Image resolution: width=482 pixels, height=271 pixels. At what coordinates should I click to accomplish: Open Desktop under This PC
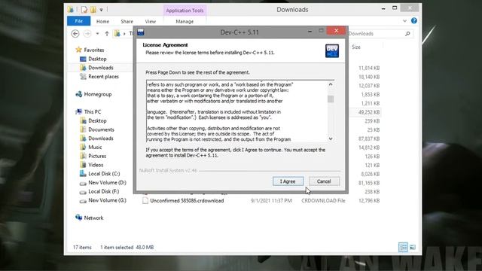coord(97,120)
